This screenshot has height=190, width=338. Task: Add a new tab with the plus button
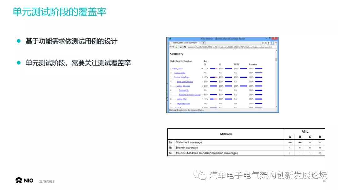click(x=203, y=43)
